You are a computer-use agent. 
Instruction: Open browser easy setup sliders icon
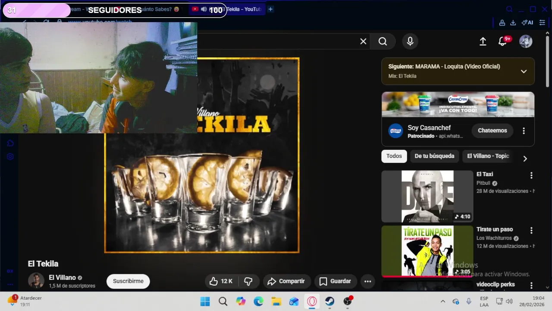542,23
